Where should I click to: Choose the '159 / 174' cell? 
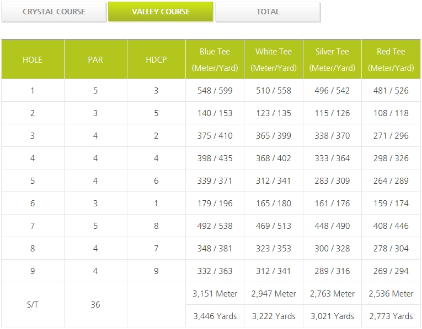(x=391, y=204)
